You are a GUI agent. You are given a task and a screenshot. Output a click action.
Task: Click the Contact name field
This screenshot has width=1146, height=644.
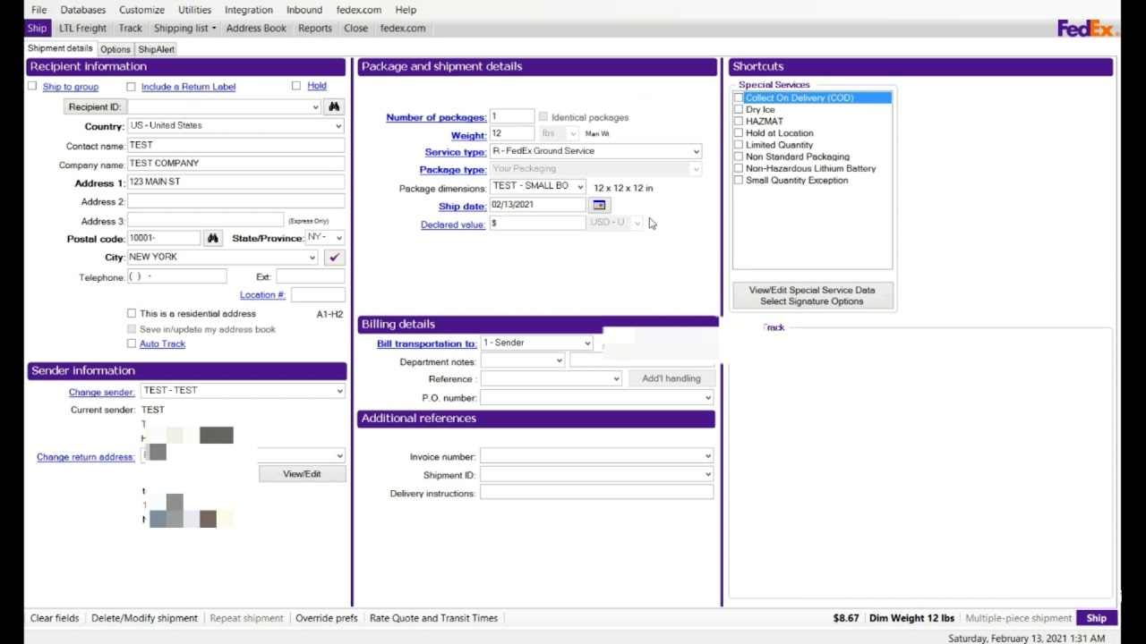coord(236,145)
